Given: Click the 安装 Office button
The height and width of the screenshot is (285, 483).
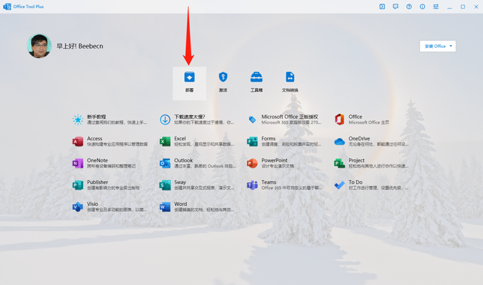Looking at the screenshot, I should pos(437,46).
